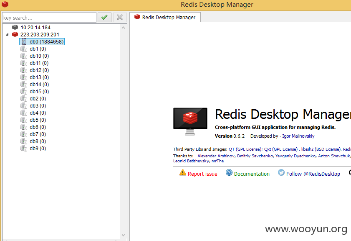Select the 10.20.14.184 connection label

35,27
